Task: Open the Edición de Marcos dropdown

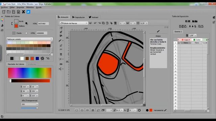Action: pos(74,23)
